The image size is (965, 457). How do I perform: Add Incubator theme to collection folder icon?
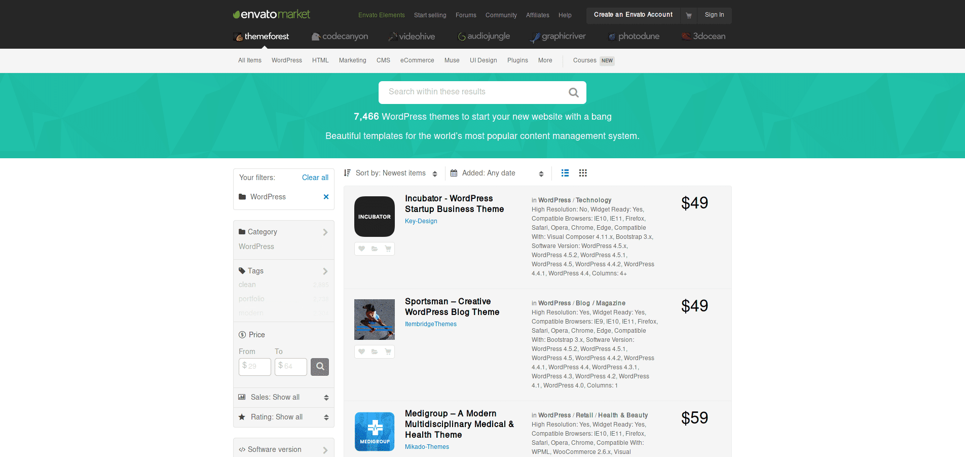[x=375, y=249]
